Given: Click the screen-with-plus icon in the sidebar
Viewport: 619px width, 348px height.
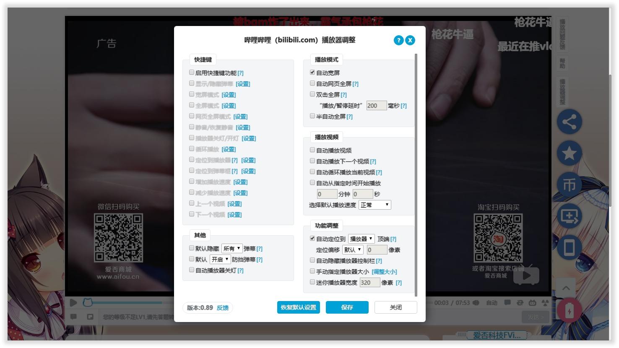Looking at the screenshot, I should point(569,216).
